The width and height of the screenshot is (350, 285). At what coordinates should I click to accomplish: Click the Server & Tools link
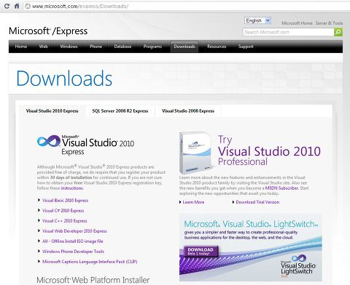click(x=329, y=23)
